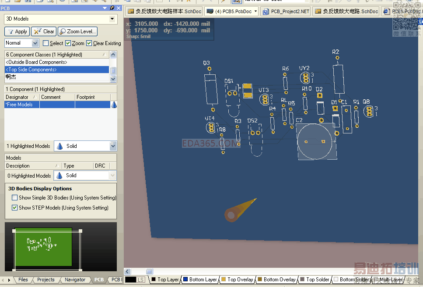Enable the Select checkbox

pyautogui.click(x=45, y=43)
